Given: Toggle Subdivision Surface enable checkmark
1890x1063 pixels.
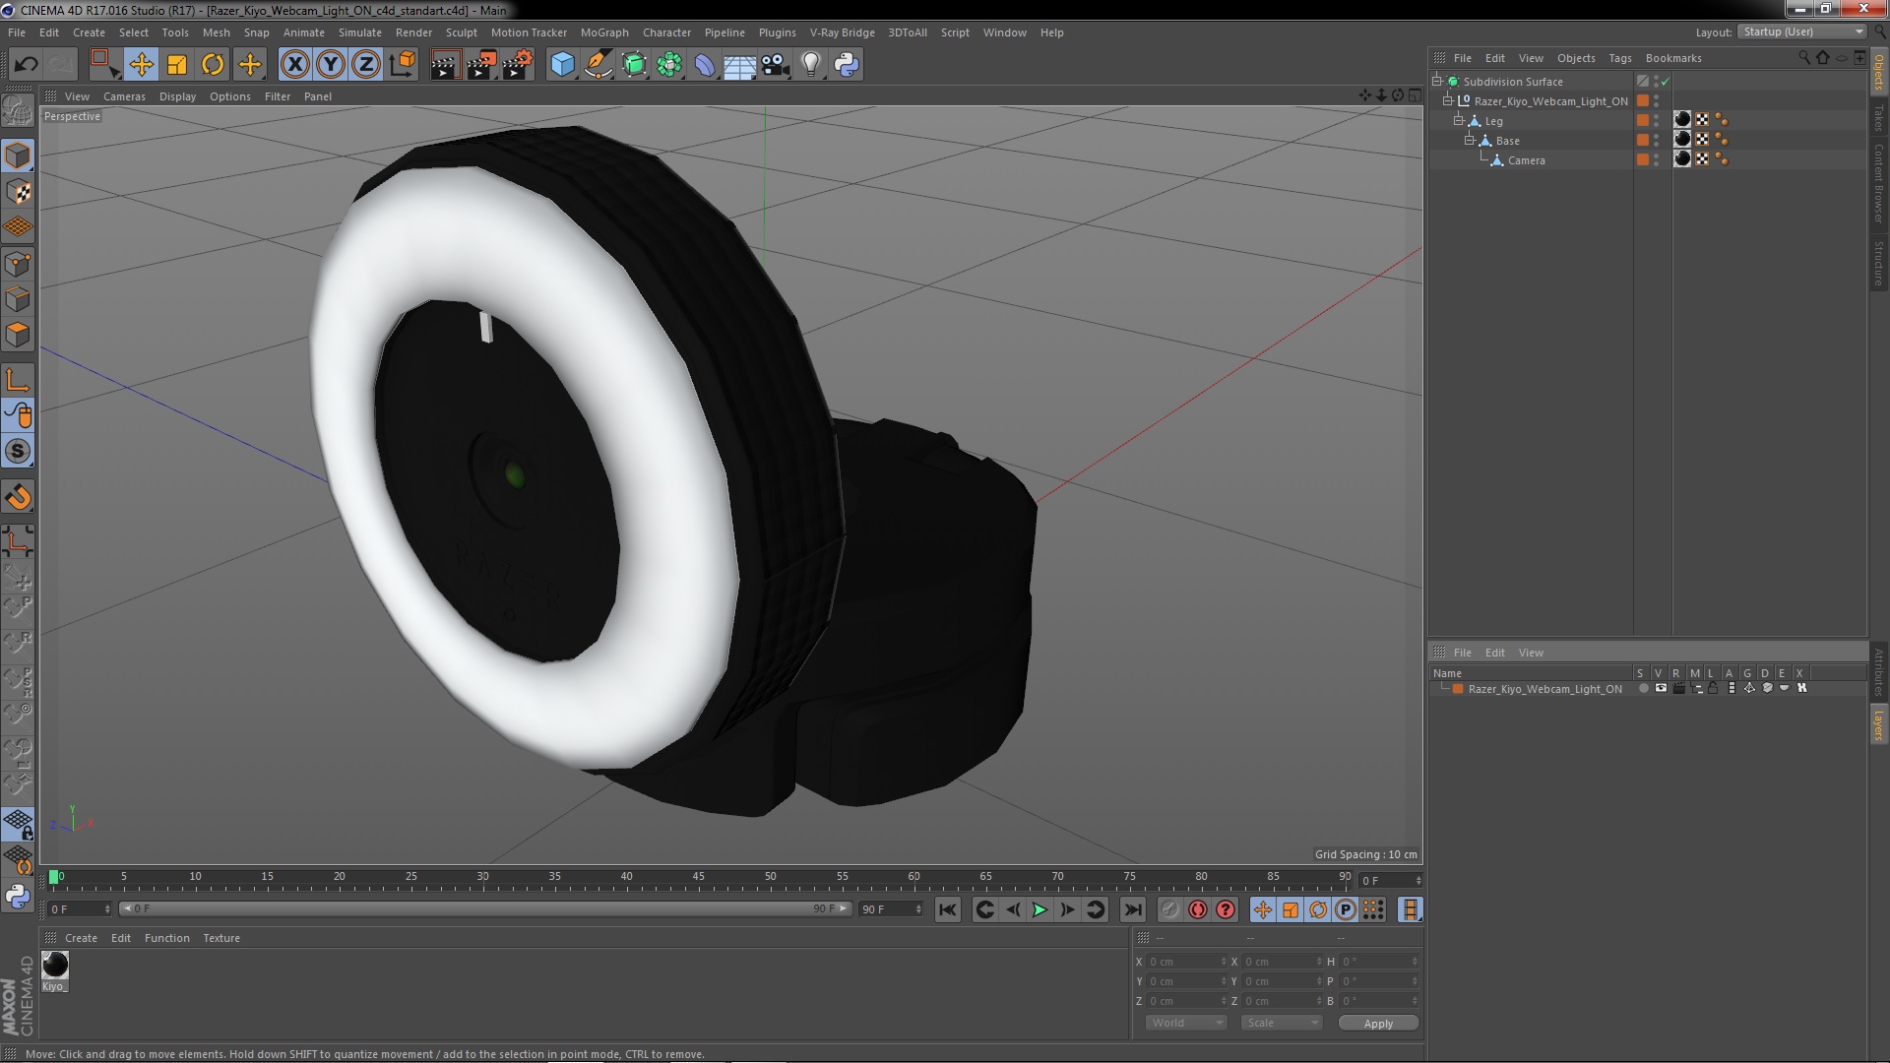Looking at the screenshot, I should (1666, 82).
